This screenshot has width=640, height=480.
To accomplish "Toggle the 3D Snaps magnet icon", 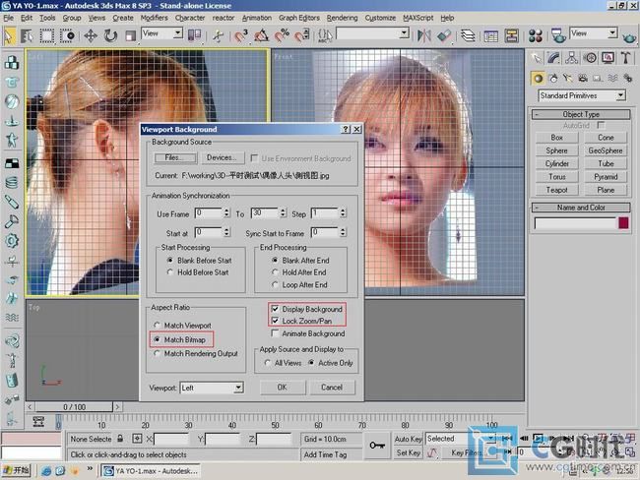I will click(x=241, y=35).
